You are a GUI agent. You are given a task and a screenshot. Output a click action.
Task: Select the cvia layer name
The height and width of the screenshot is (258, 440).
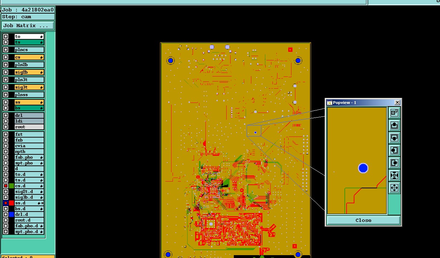click(29, 146)
